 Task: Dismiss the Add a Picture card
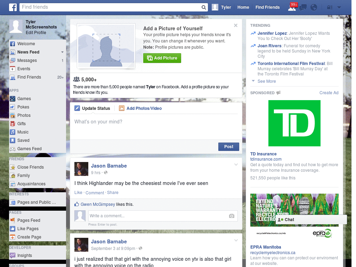coord(236,25)
